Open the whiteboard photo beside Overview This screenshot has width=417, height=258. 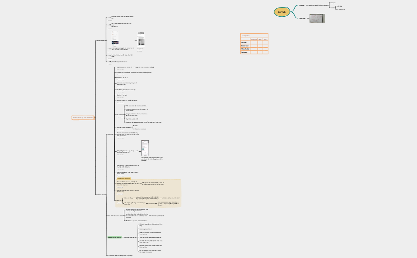tap(317, 18)
